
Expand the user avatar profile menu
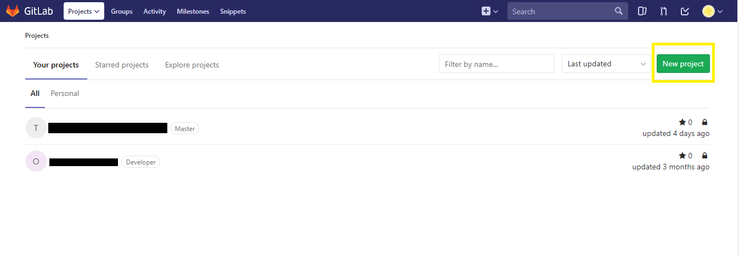[x=712, y=11]
